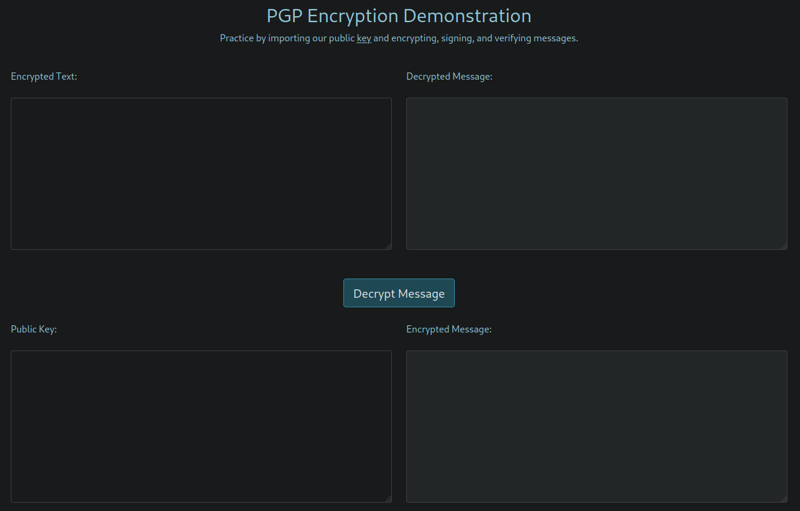
Task: Click the PGP Encryption Demonstration heading
Action: (x=399, y=16)
